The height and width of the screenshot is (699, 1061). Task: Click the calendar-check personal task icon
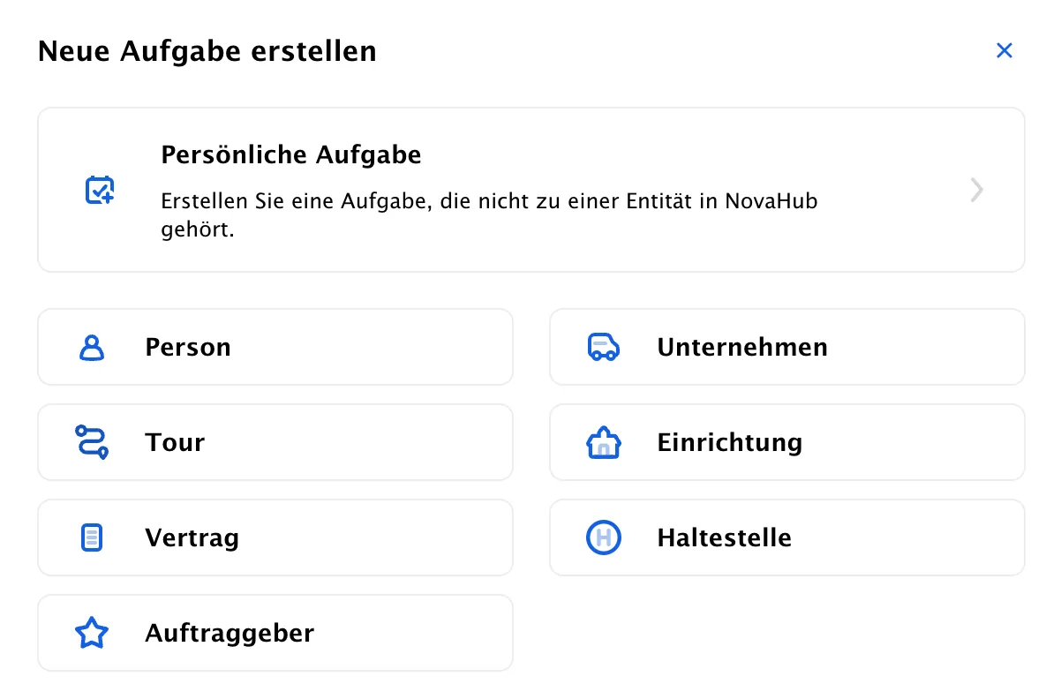[100, 191]
